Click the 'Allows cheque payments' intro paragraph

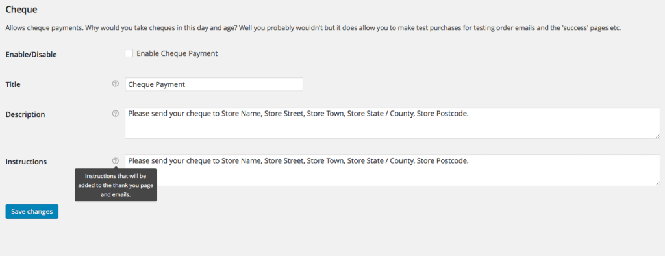314,29
